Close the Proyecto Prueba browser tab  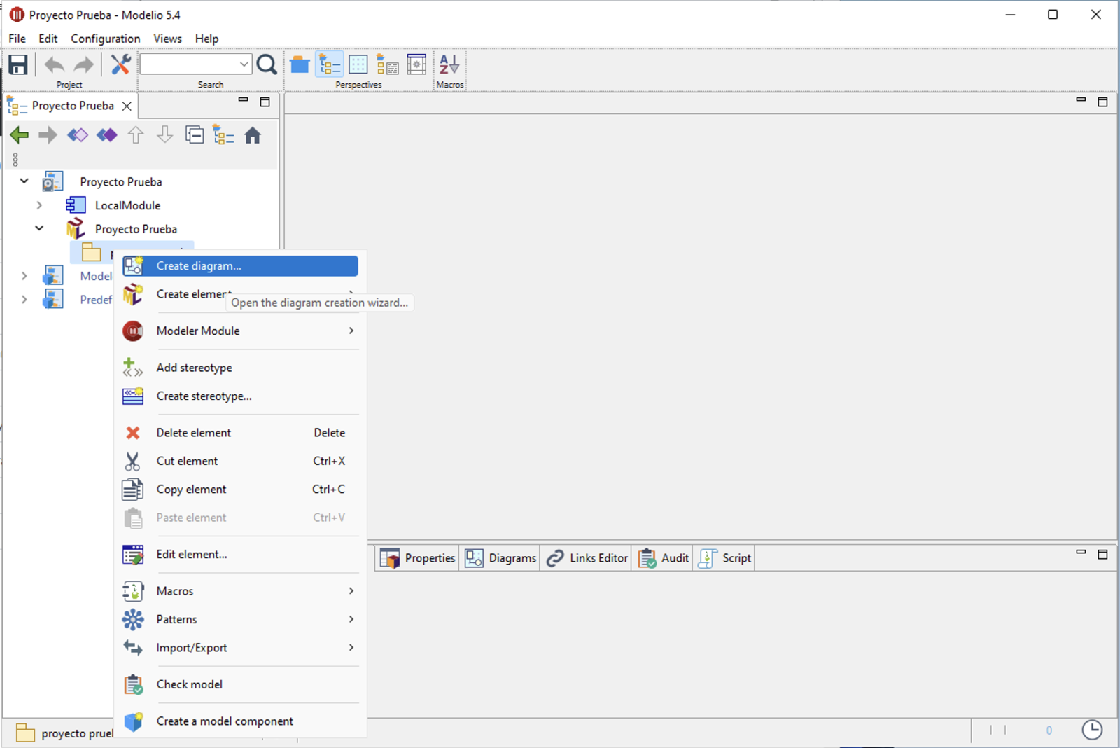(127, 106)
